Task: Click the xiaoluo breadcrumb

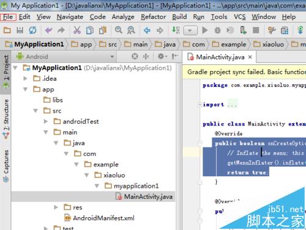Action: tap(269, 44)
